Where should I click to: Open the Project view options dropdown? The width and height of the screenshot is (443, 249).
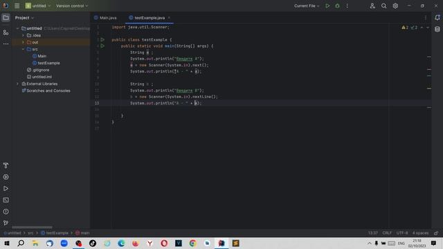24,18
